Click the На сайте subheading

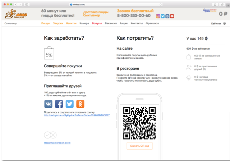click(x=124, y=48)
